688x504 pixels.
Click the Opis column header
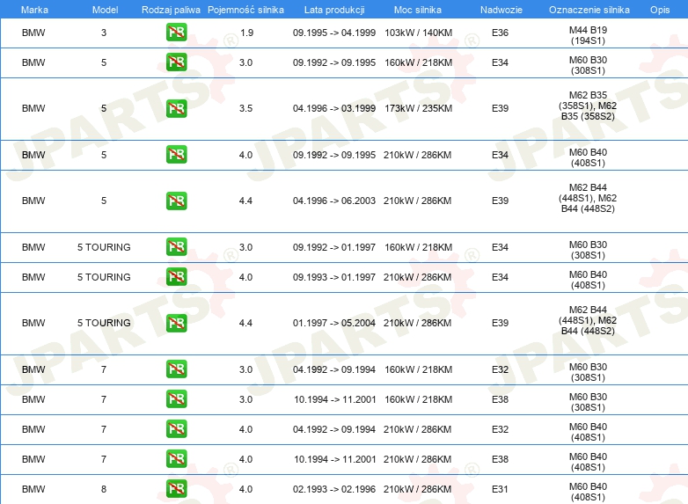click(660, 10)
